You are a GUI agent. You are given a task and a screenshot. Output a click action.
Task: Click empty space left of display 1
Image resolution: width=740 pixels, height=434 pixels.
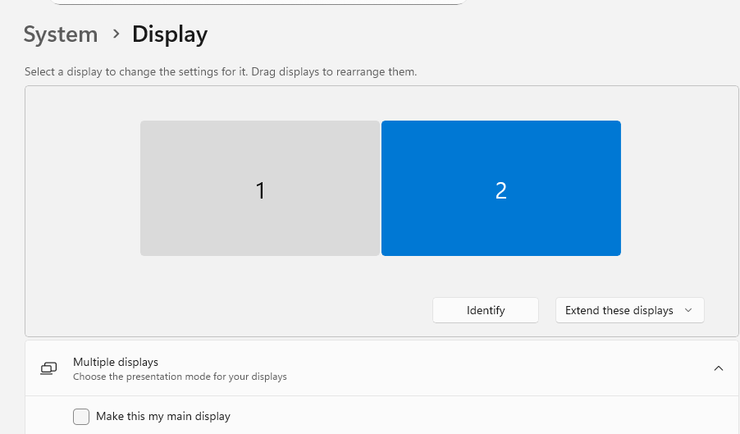point(82,189)
